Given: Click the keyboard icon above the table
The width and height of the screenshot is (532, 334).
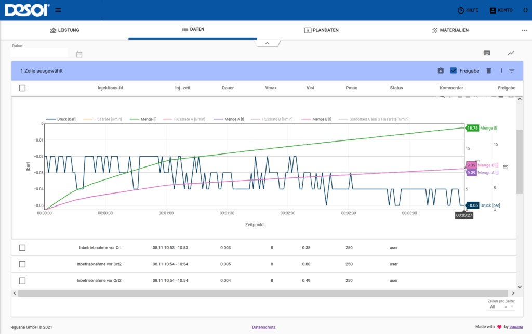Looking at the screenshot, I should [486, 53].
